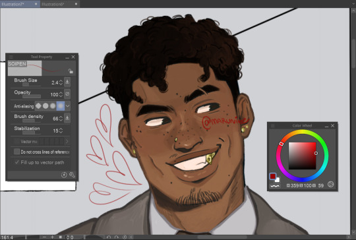
Task: Open Brush Size dynamics settings button
Action: [67, 82]
